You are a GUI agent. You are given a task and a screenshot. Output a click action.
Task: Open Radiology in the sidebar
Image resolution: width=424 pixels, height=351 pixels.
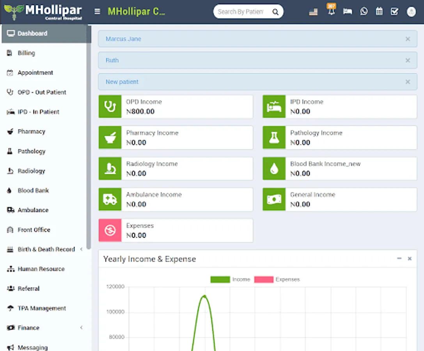(x=44, y=171)
